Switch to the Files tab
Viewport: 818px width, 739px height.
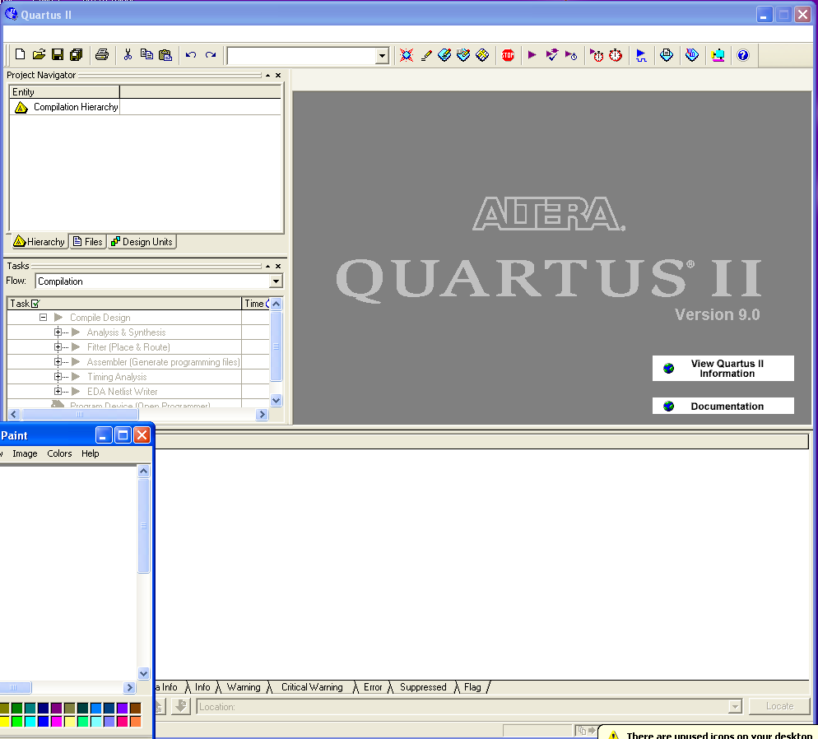87,241
